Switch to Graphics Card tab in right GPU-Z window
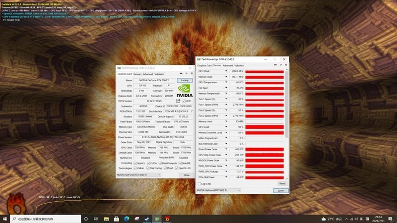The height and width of the screenshot is (223, 397). [x=204, y=65]
